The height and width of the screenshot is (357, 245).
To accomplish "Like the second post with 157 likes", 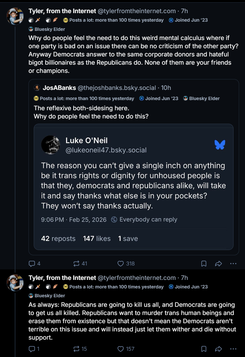I will tap(121, 349).
